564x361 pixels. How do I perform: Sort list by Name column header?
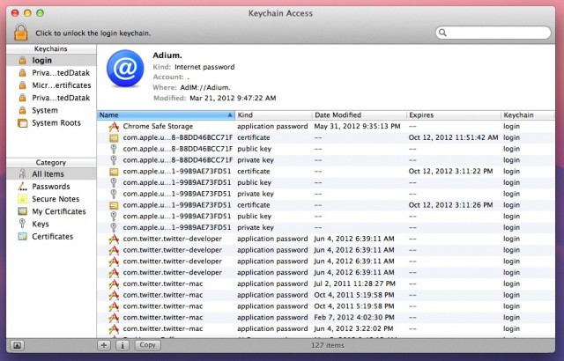click(165, 115)
